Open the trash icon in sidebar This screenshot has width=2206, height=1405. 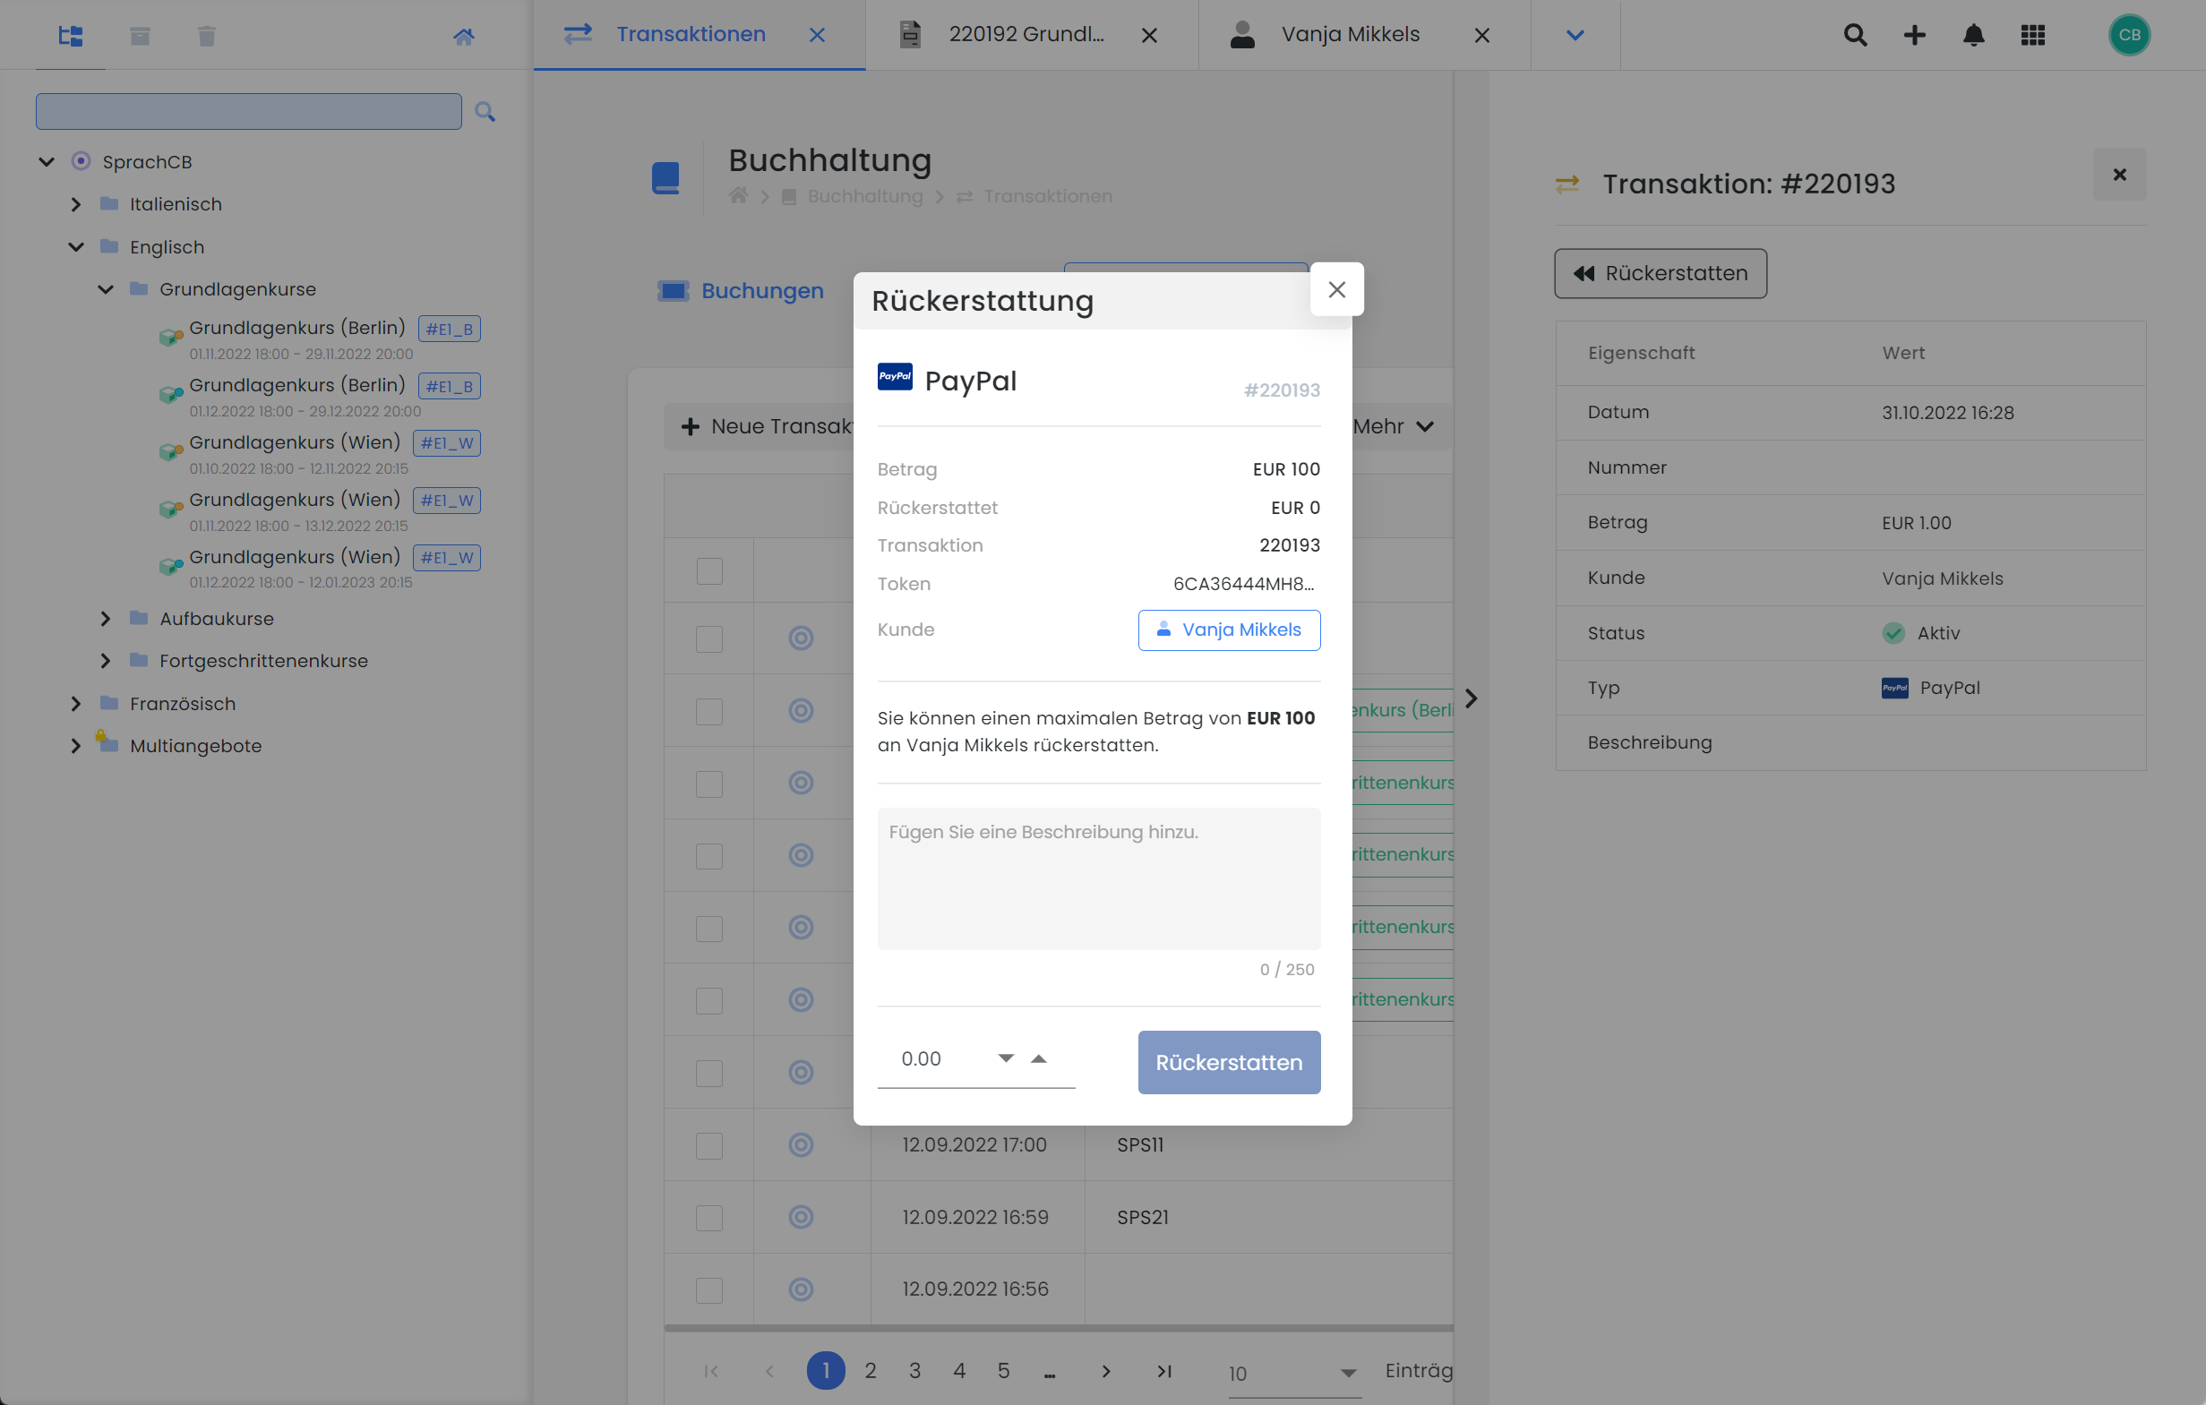pyautogui.click(x=207, y=36)
